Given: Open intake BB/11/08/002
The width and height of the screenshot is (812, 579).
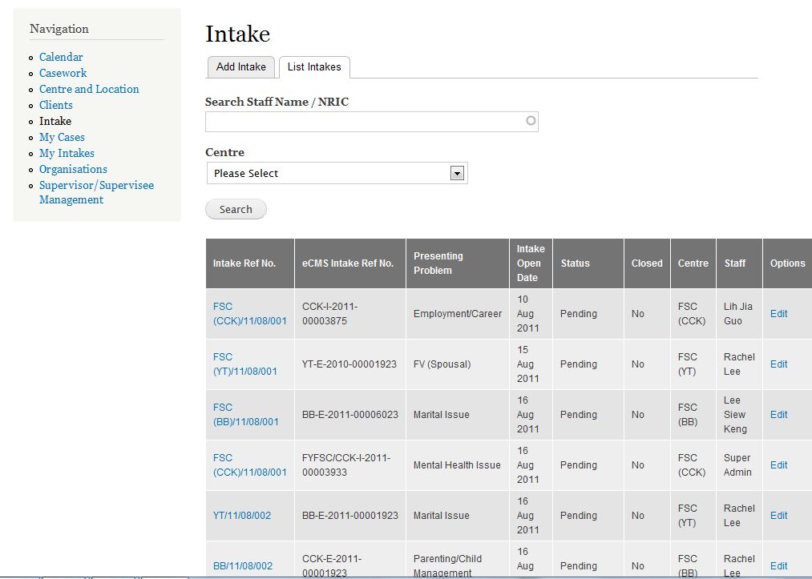Looking at the screenshot, I should pos(243,566).
